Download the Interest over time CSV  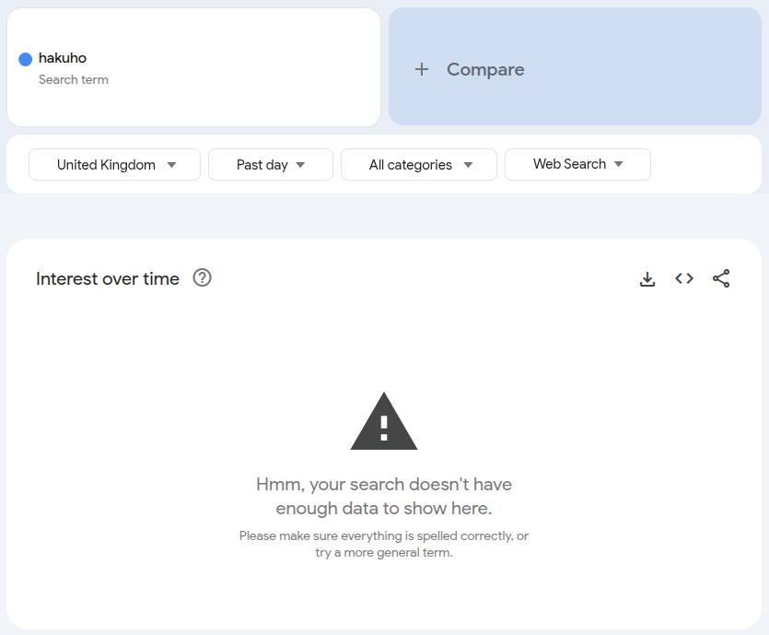click(647, 278)
